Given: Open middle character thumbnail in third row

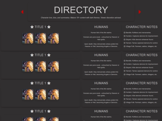Looking at the screenshot, I should (x=40, y=94).
